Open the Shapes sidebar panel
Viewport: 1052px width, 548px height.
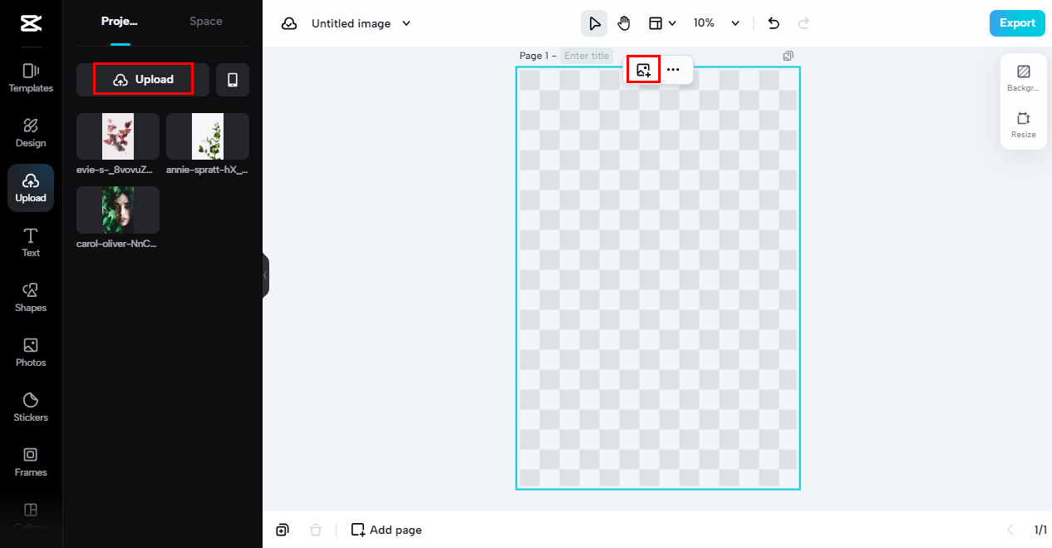(31, 298)
